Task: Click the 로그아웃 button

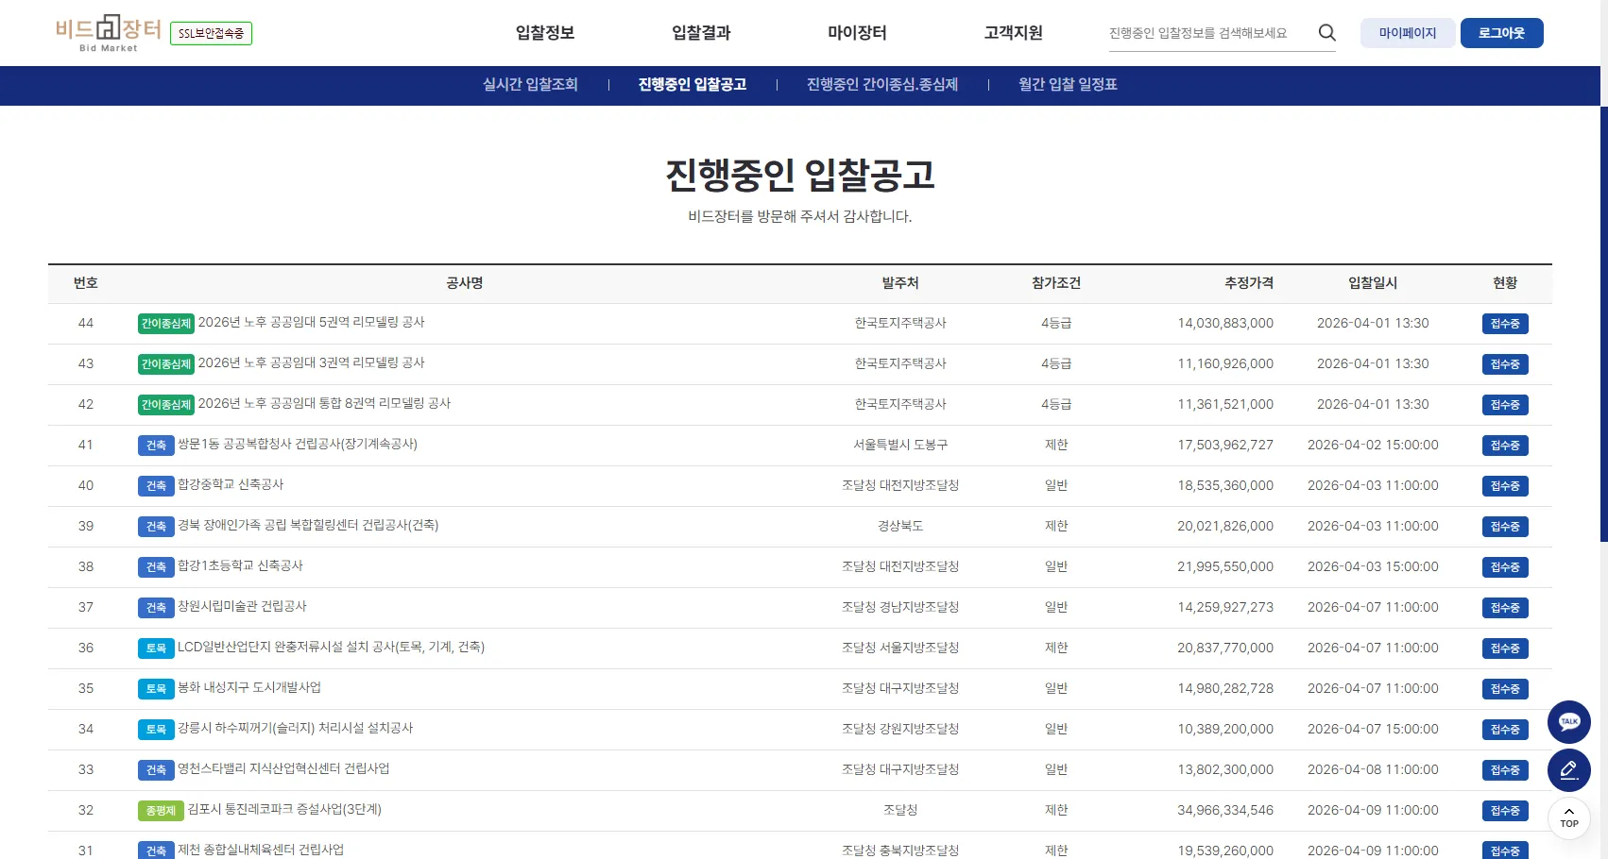Action: pos(1502,33)
